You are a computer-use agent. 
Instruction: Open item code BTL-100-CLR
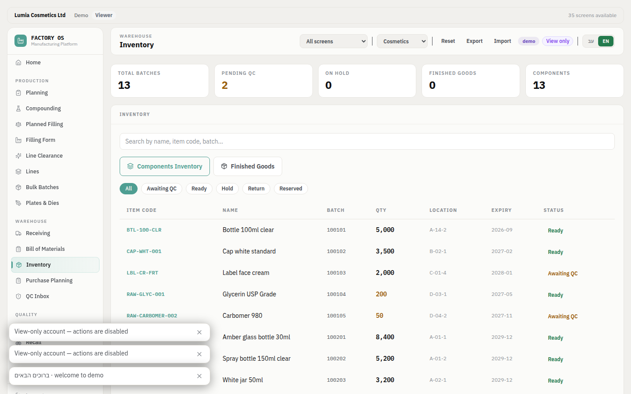click(144, 230)
